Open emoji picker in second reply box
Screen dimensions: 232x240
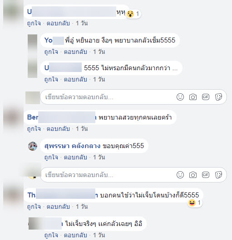point(180,175)
